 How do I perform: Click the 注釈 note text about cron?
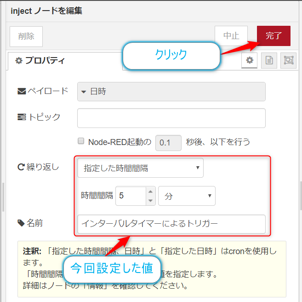(x=152, y=269)
